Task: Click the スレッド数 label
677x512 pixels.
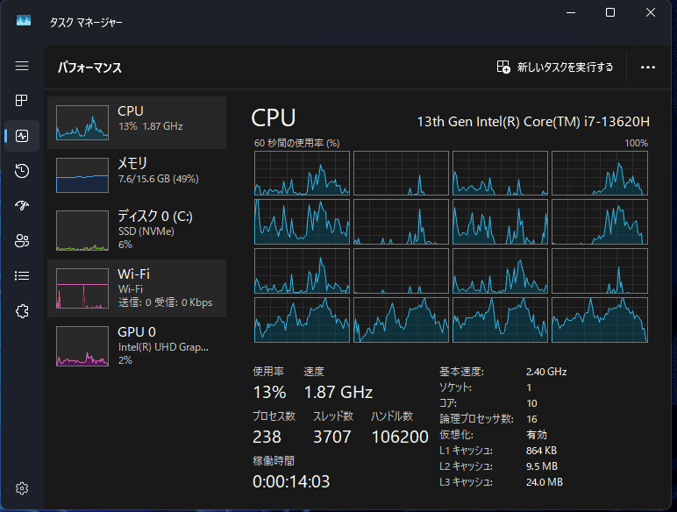Action: [x=333, y=416]
